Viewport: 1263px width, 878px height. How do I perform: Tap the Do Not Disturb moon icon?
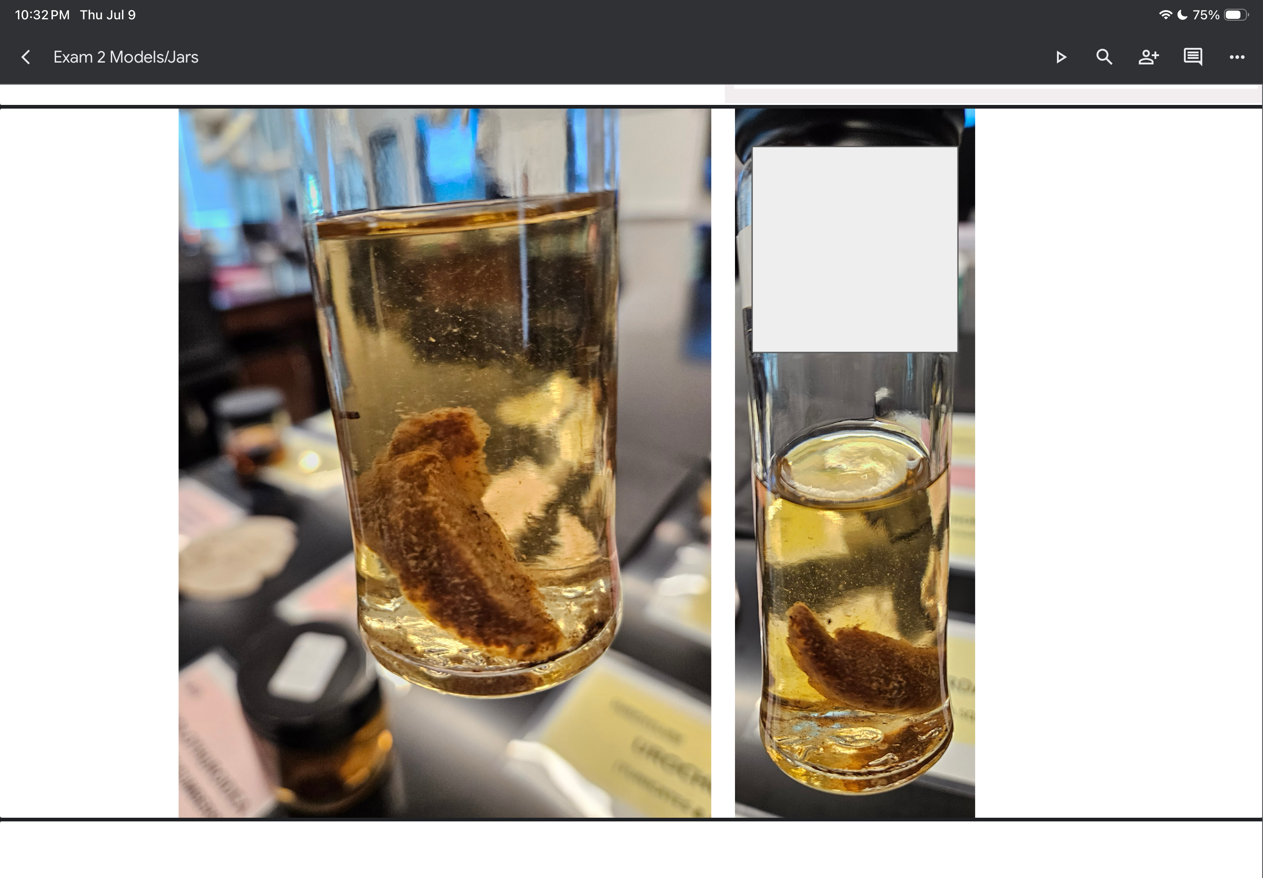coord(1182,15)
